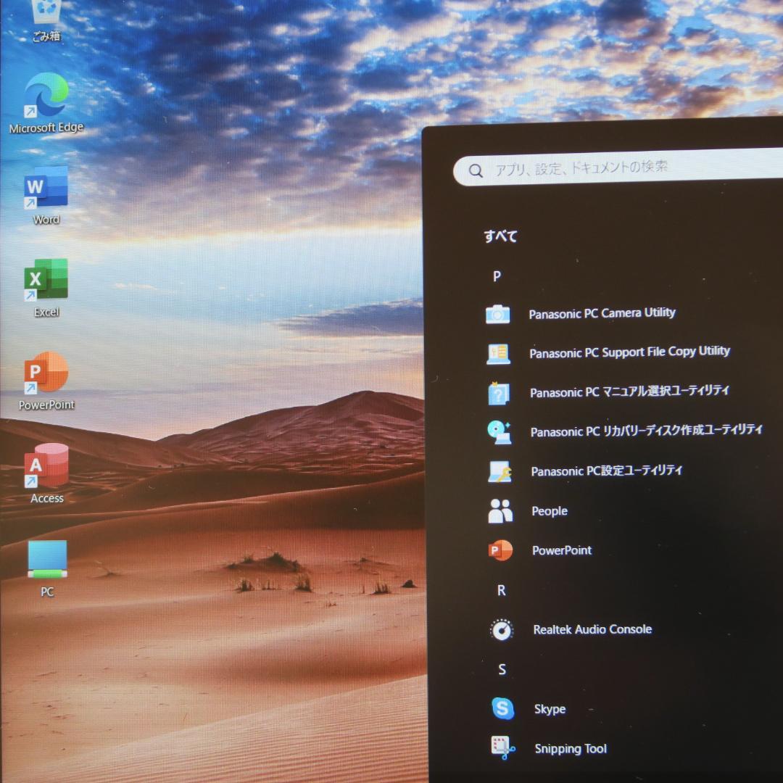783x783 pixels.
Task: Launch Realtek Audio Console from list
Action: click(592, 629)
